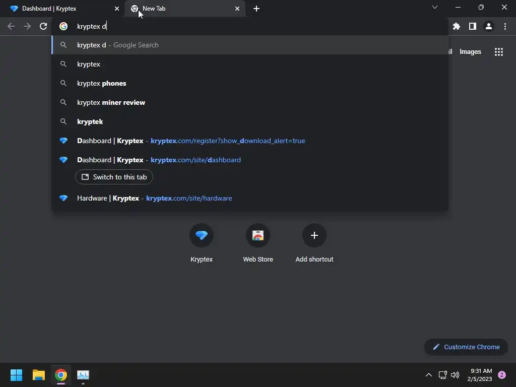Reload the current page
Viewport: 516px width, 387px height.
tap(43, 26)
